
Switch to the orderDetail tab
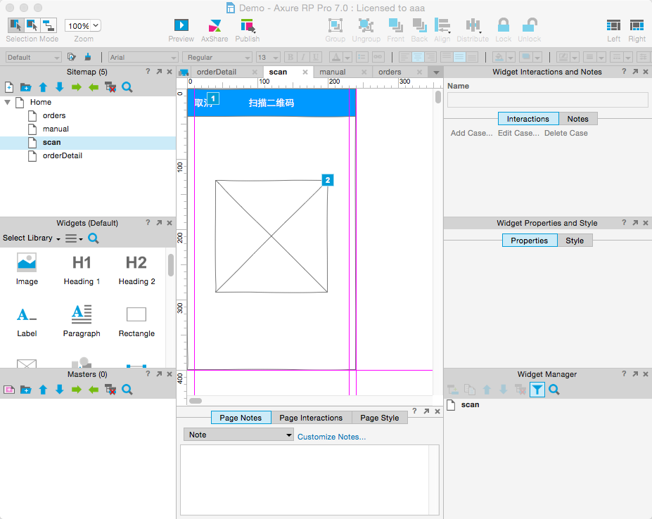217,72
